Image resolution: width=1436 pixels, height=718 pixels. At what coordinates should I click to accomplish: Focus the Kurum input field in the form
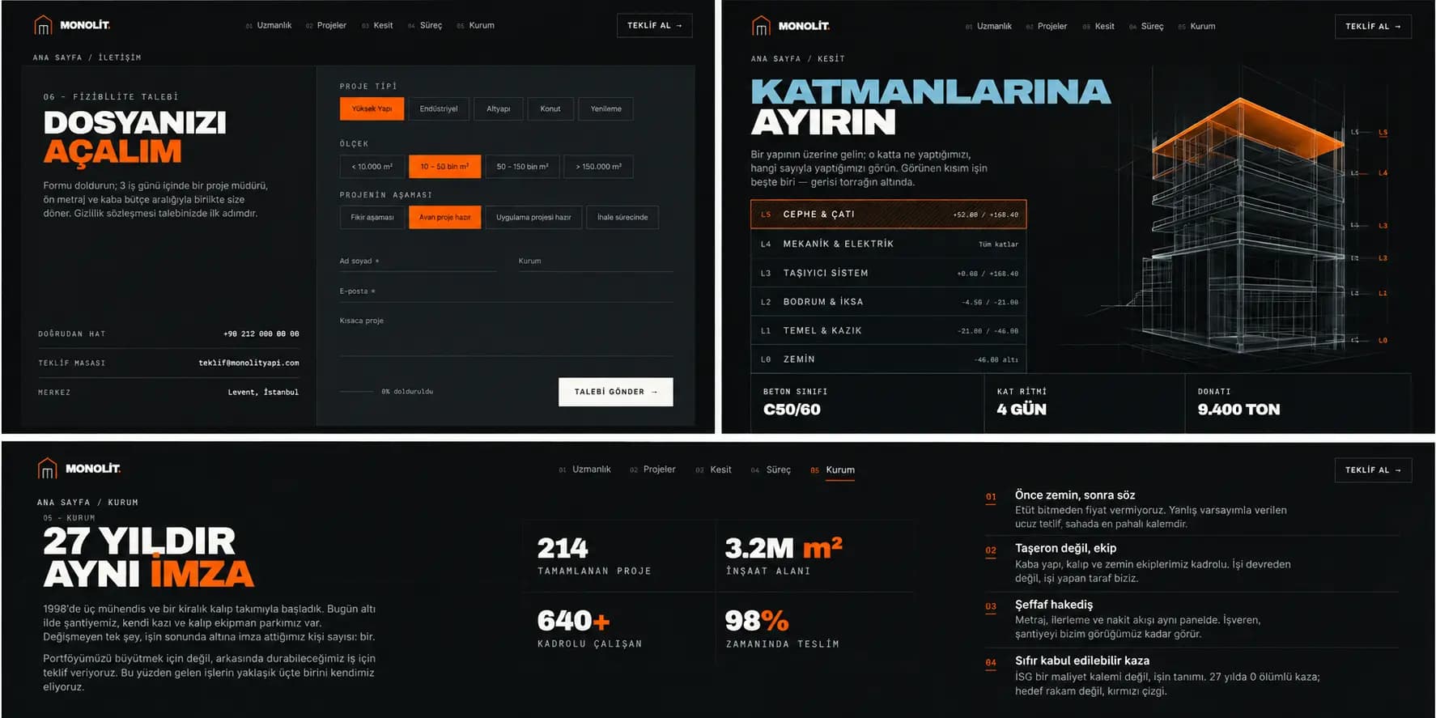click(x=596, y=261)
